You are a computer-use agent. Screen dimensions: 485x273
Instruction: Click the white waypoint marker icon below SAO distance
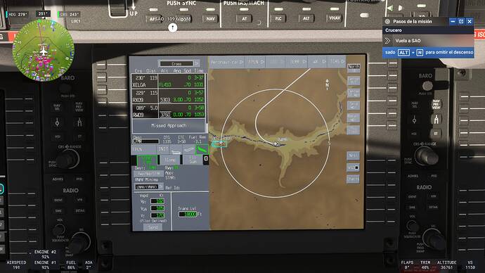coord(173,27)
